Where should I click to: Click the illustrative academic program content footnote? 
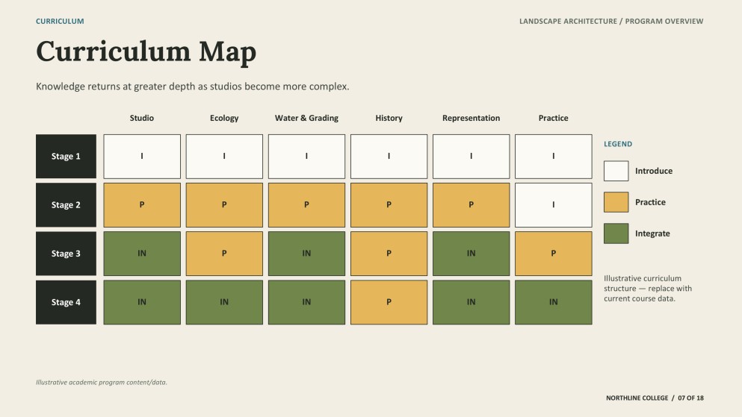point(102,383)
